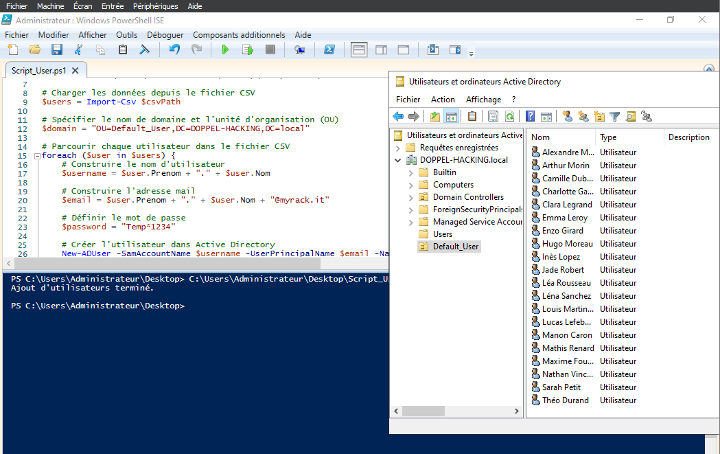
Task: Create a new organizational unit
Action: [x=599, y=117]
